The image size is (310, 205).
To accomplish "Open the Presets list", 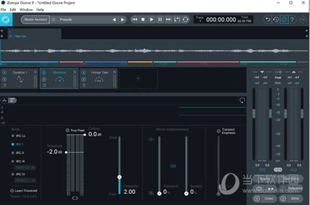I will click(66, 20).
